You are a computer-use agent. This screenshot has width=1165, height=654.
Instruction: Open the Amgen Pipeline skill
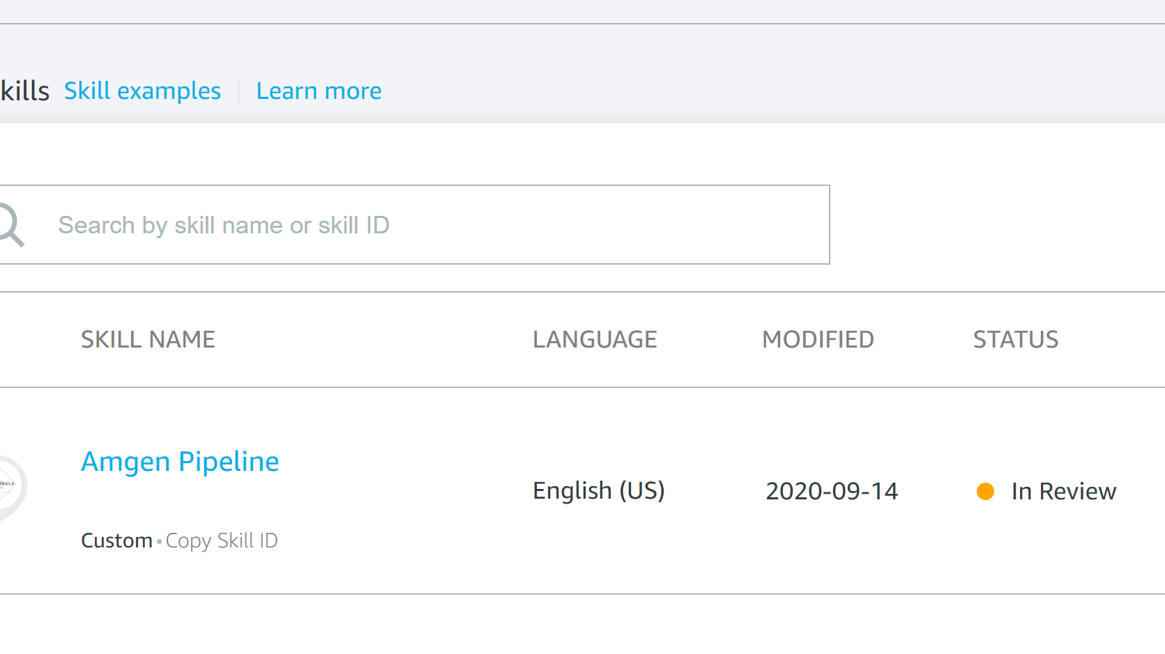pyautogui.click(x=180, y=462)
